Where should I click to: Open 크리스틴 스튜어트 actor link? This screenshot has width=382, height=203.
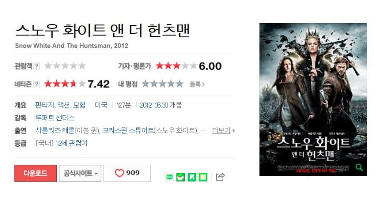point(128,130)
